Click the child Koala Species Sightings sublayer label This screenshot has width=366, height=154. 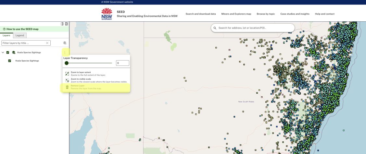tap(27, 61)
